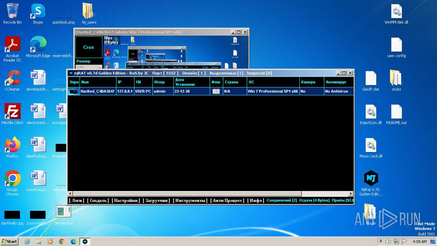Open the Plugin folder on desktop
437x246 pixels.
371,215
